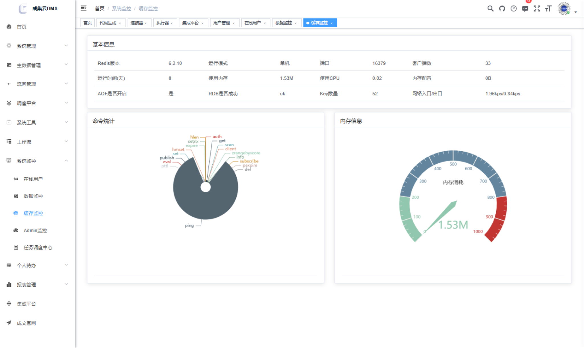Click the 系统监控 monitor icon
This screenshot has height=348, width=584.
[x=9, y=161]
